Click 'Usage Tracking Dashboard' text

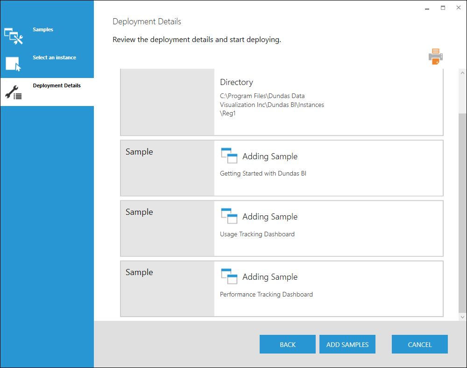(257, 234)
